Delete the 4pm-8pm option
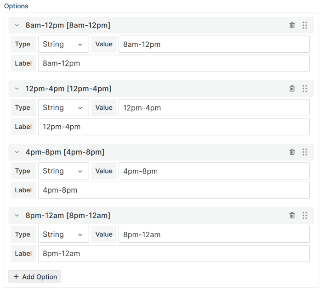 tap(292, 152)
